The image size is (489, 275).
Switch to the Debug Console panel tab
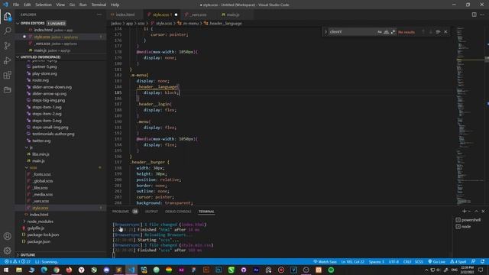tap(178, 212)
